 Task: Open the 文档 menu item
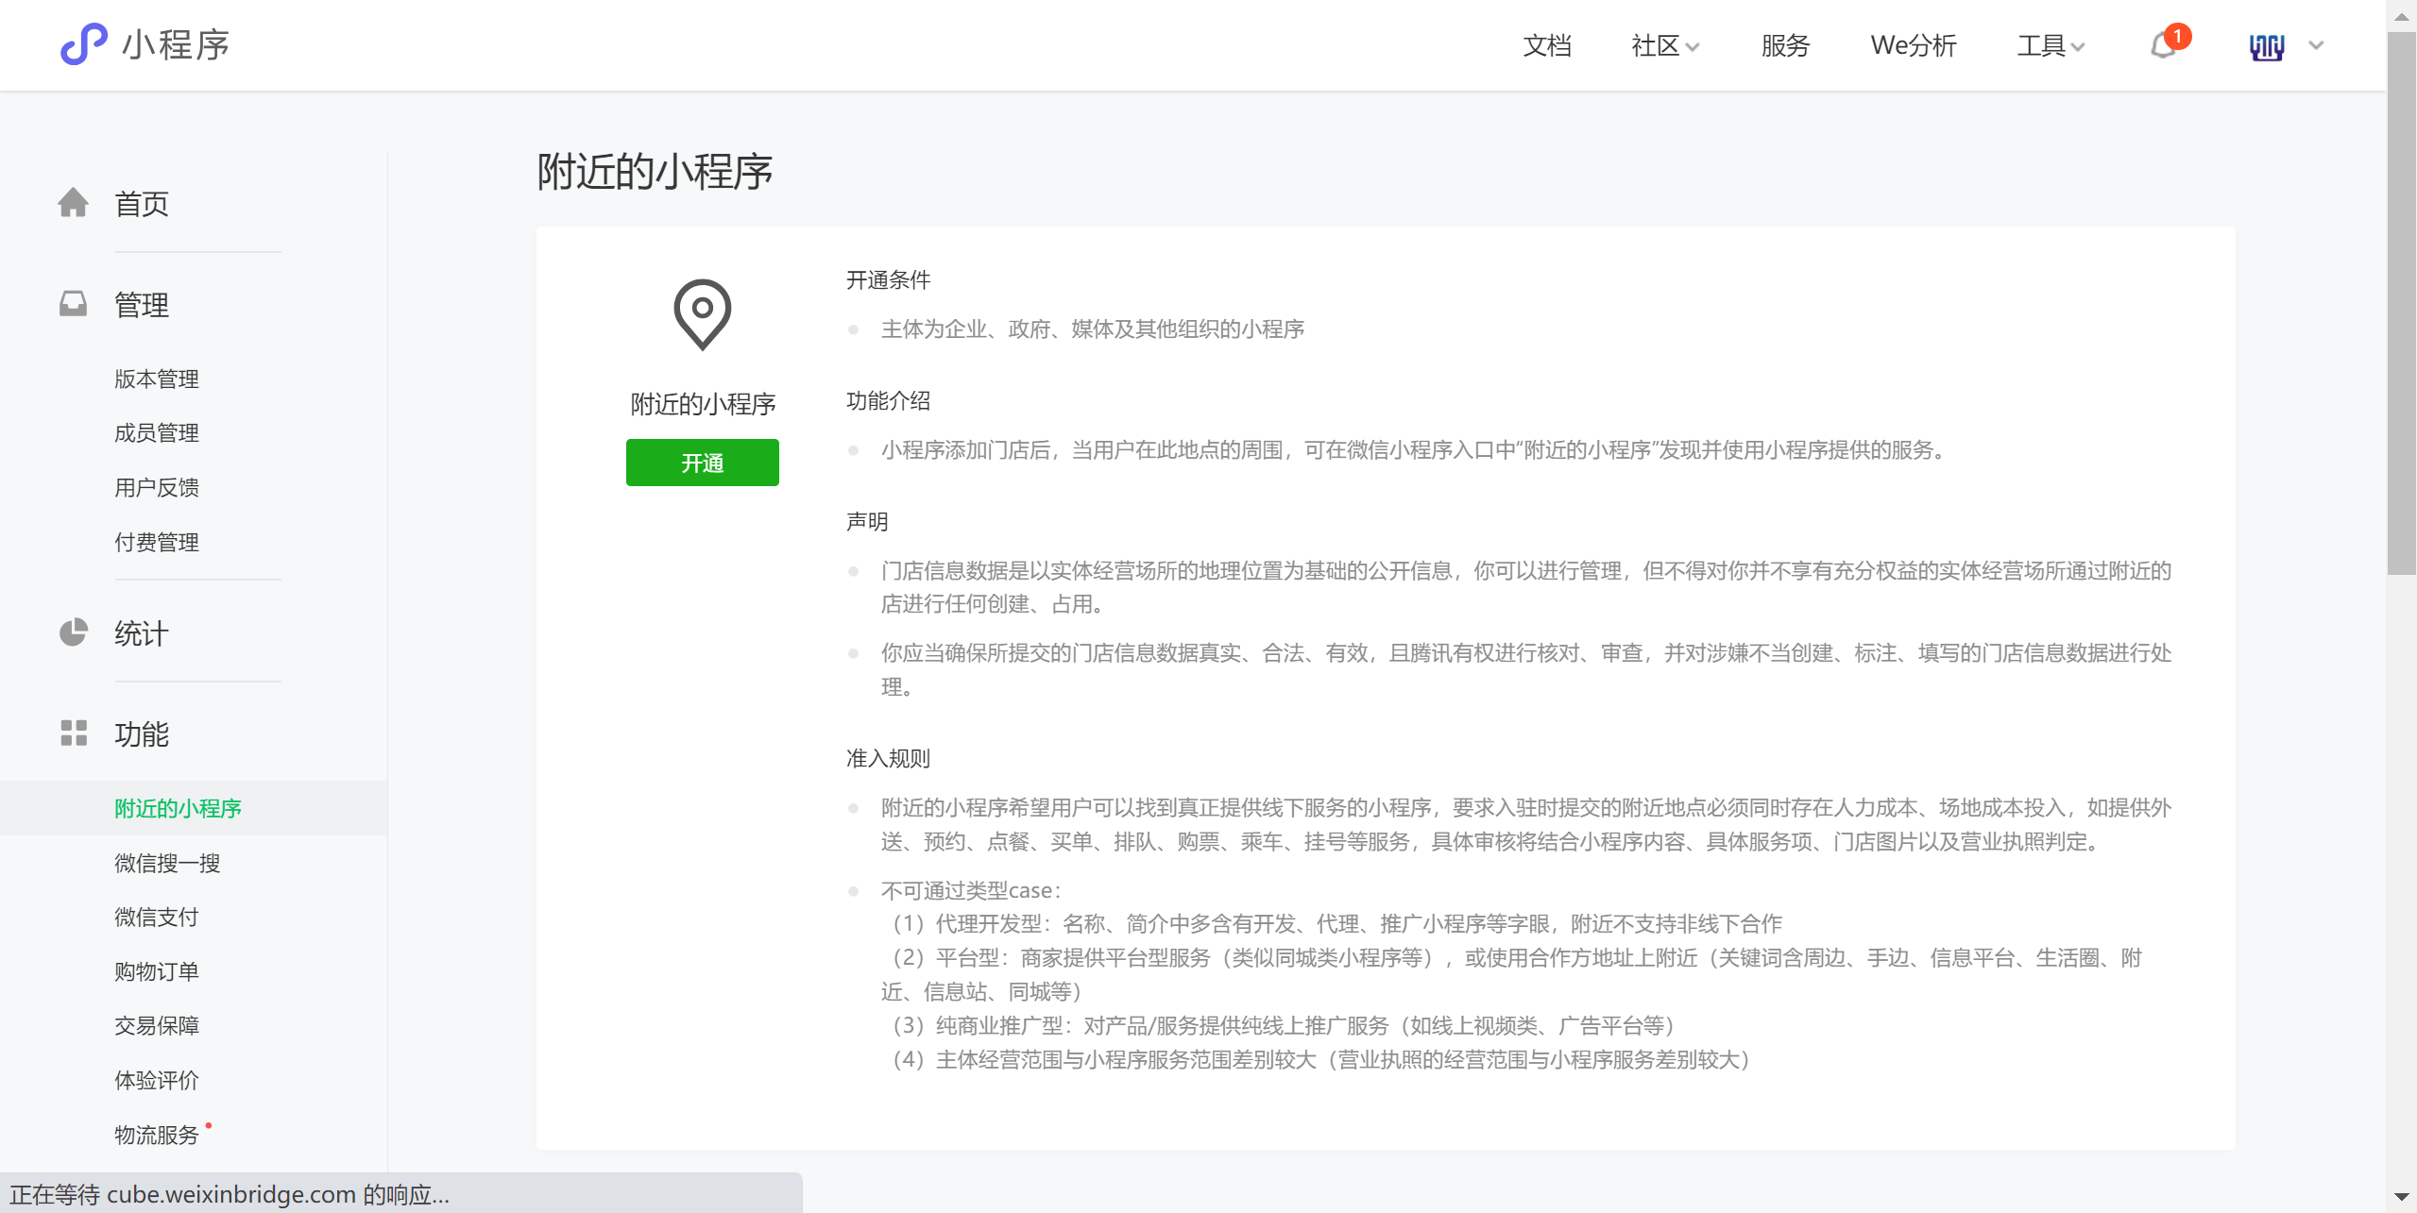1547,45
